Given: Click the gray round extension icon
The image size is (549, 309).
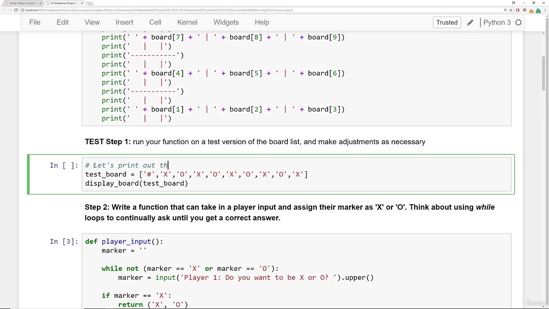Looking at the screenshot, I should pyautogui.click(x=524, y=10).
